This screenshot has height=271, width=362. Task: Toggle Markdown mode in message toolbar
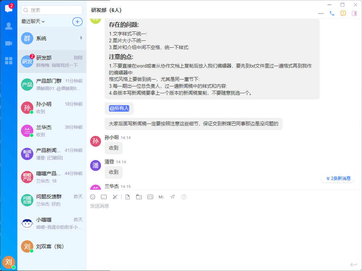tap(161, 197)
